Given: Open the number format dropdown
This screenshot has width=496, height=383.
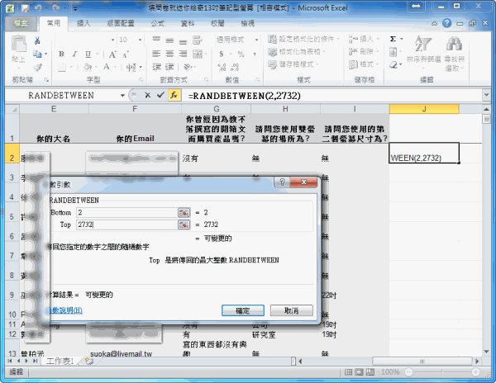Looking at the screenshot, I should [256, 40].
